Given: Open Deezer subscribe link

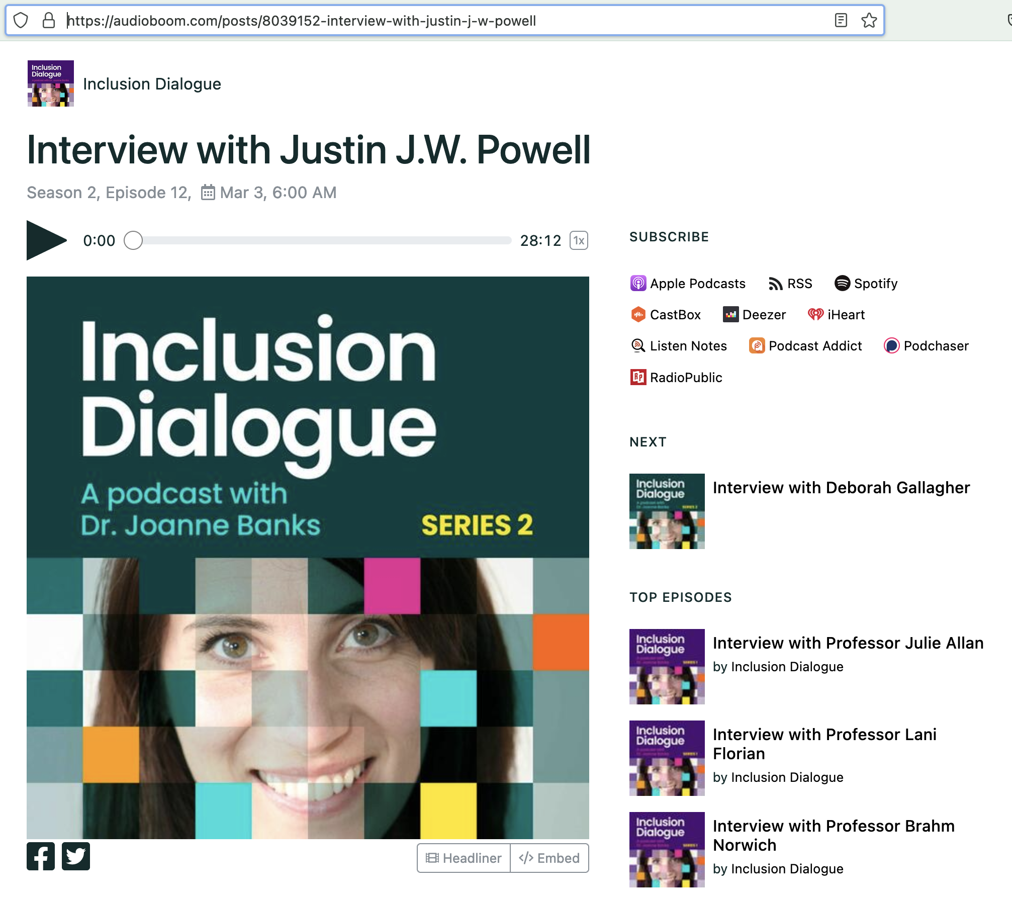Looking at the screenshot, I should (x=754, y=315).
